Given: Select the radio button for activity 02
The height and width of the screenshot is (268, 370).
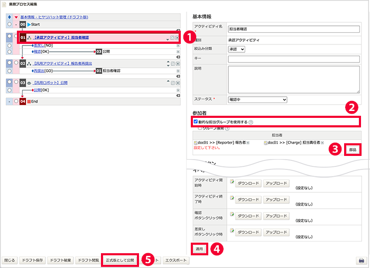Looking at the screenshot, I should tap(16, 63).
